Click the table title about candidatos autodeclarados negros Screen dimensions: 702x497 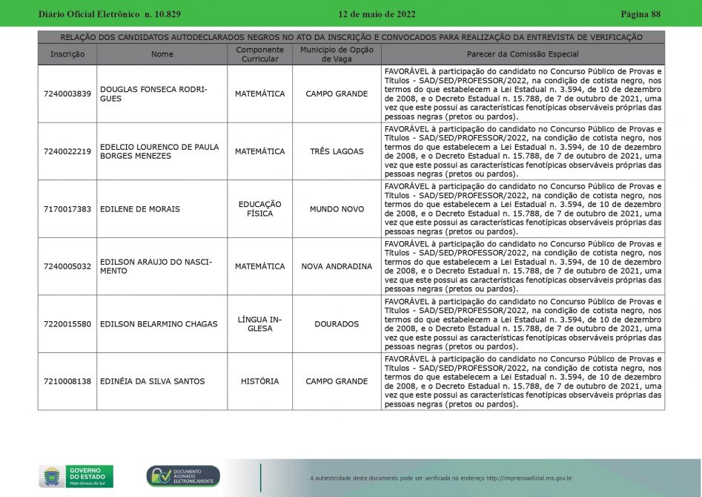point(351,37)
